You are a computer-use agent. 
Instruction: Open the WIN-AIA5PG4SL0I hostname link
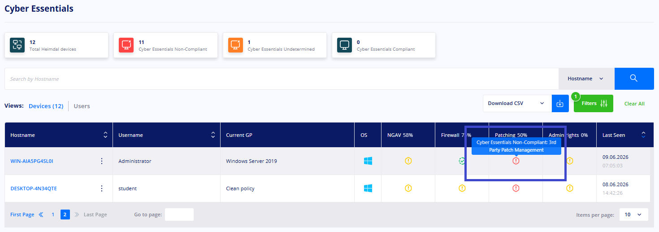pyautogui.click(x=32, y=161)
